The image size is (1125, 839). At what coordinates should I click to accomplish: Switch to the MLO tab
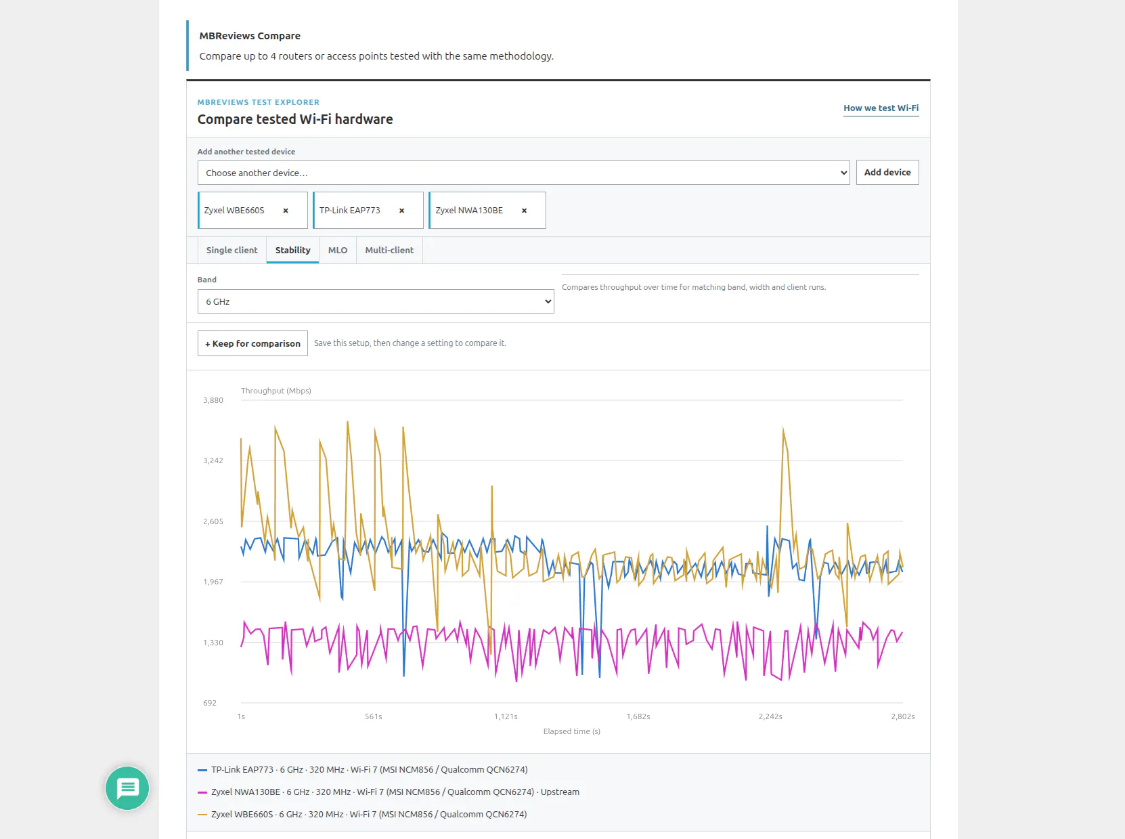[338, 250]
